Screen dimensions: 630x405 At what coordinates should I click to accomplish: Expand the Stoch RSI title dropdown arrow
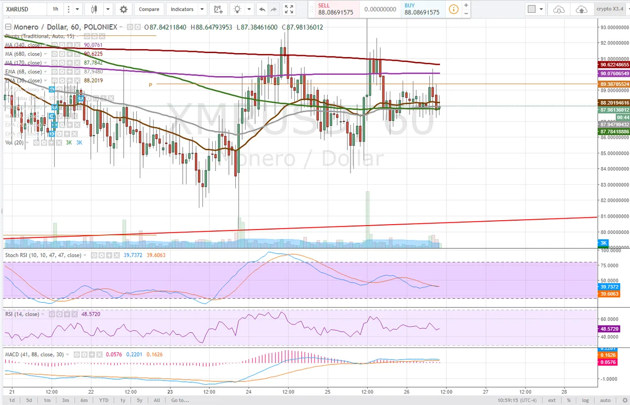(x=85, y=256)
